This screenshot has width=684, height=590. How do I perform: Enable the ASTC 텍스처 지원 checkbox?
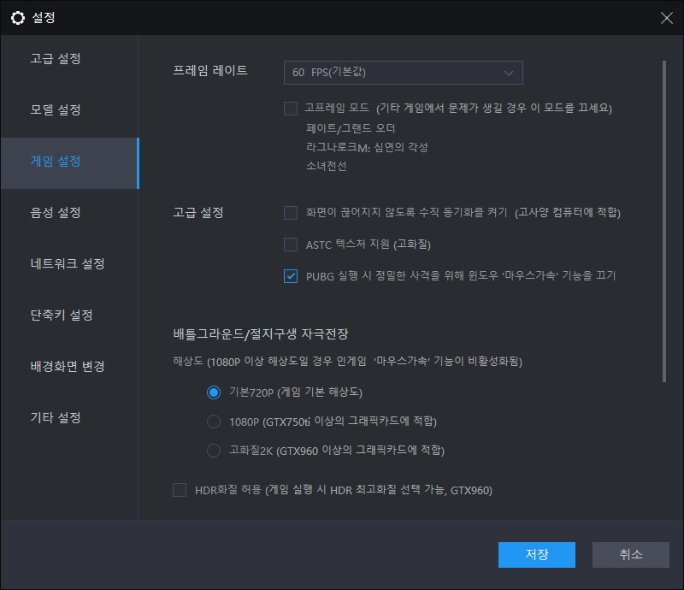point(291,245)
